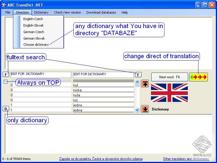This screenshot has height=163, width=217.
Task: Click the word list scroll down arrow
Action: click(137, 110)
